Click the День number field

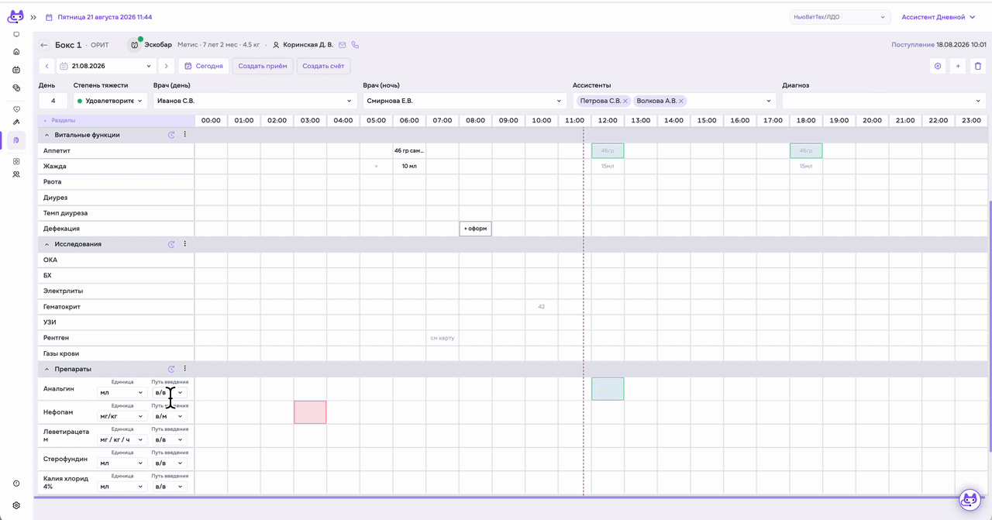(53, 101)
